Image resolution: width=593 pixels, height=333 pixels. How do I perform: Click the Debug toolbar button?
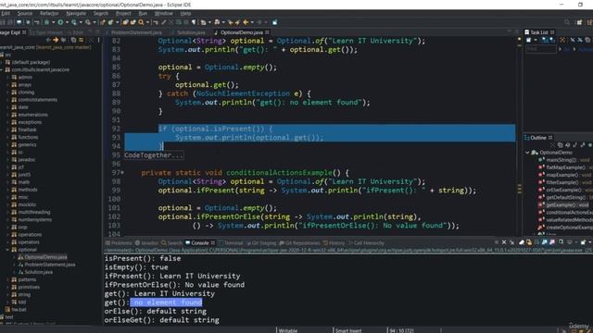click(x=47, y=22)
